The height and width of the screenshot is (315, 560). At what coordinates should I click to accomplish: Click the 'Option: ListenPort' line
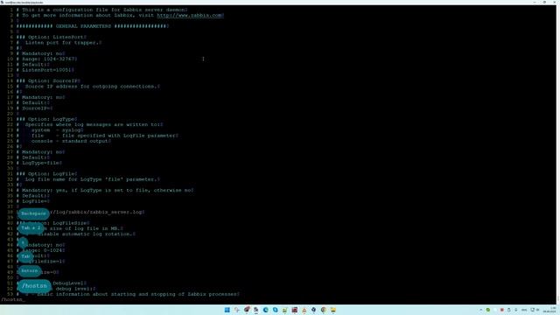51,37
